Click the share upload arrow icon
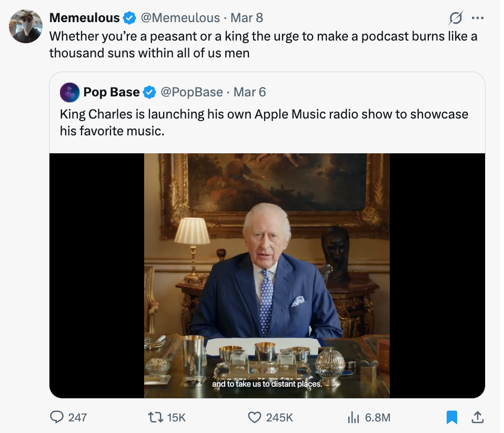This screenshot has height=433, width=504. pyautogui.click(x=477, y=417)
